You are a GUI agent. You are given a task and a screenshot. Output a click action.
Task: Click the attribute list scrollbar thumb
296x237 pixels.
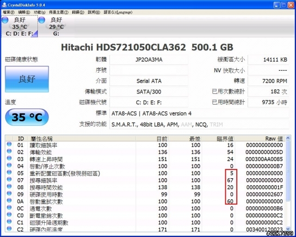[x=288, y=171]
